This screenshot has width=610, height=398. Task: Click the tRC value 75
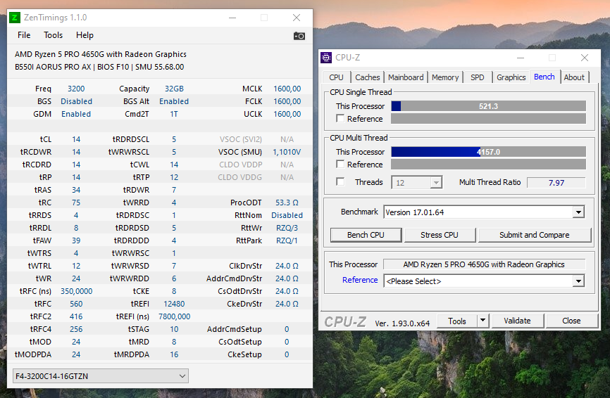point(76,203)
